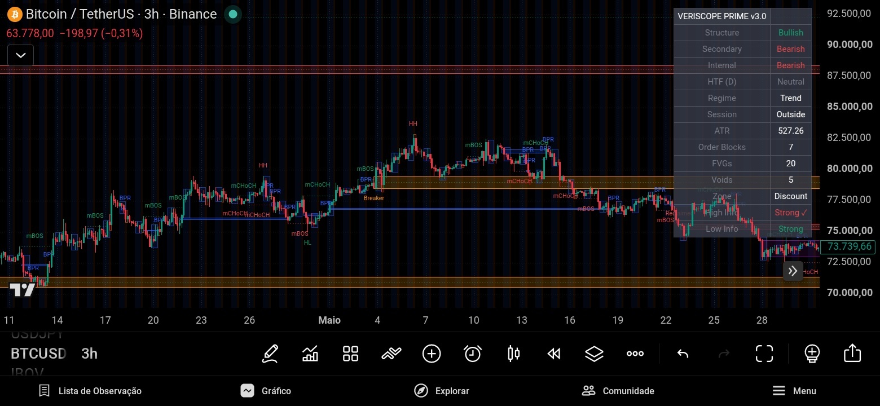880x406 pixels.
Task: Switch to the Lista de Observação tab
Action: click(x=90, y=391)
